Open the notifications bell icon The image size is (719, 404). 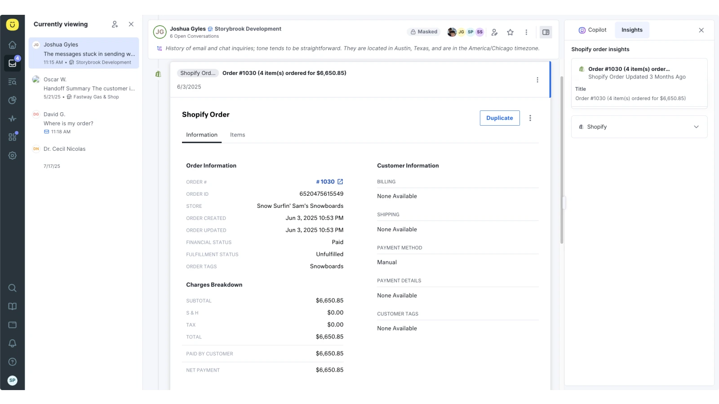click(x=13, y=343)
